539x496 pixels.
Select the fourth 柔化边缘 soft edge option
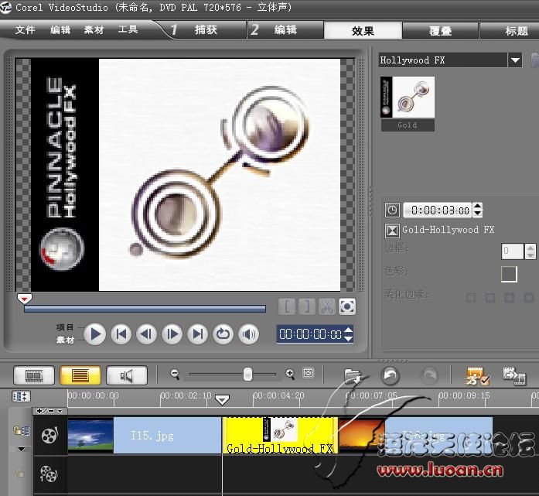[x=528, y=298]
